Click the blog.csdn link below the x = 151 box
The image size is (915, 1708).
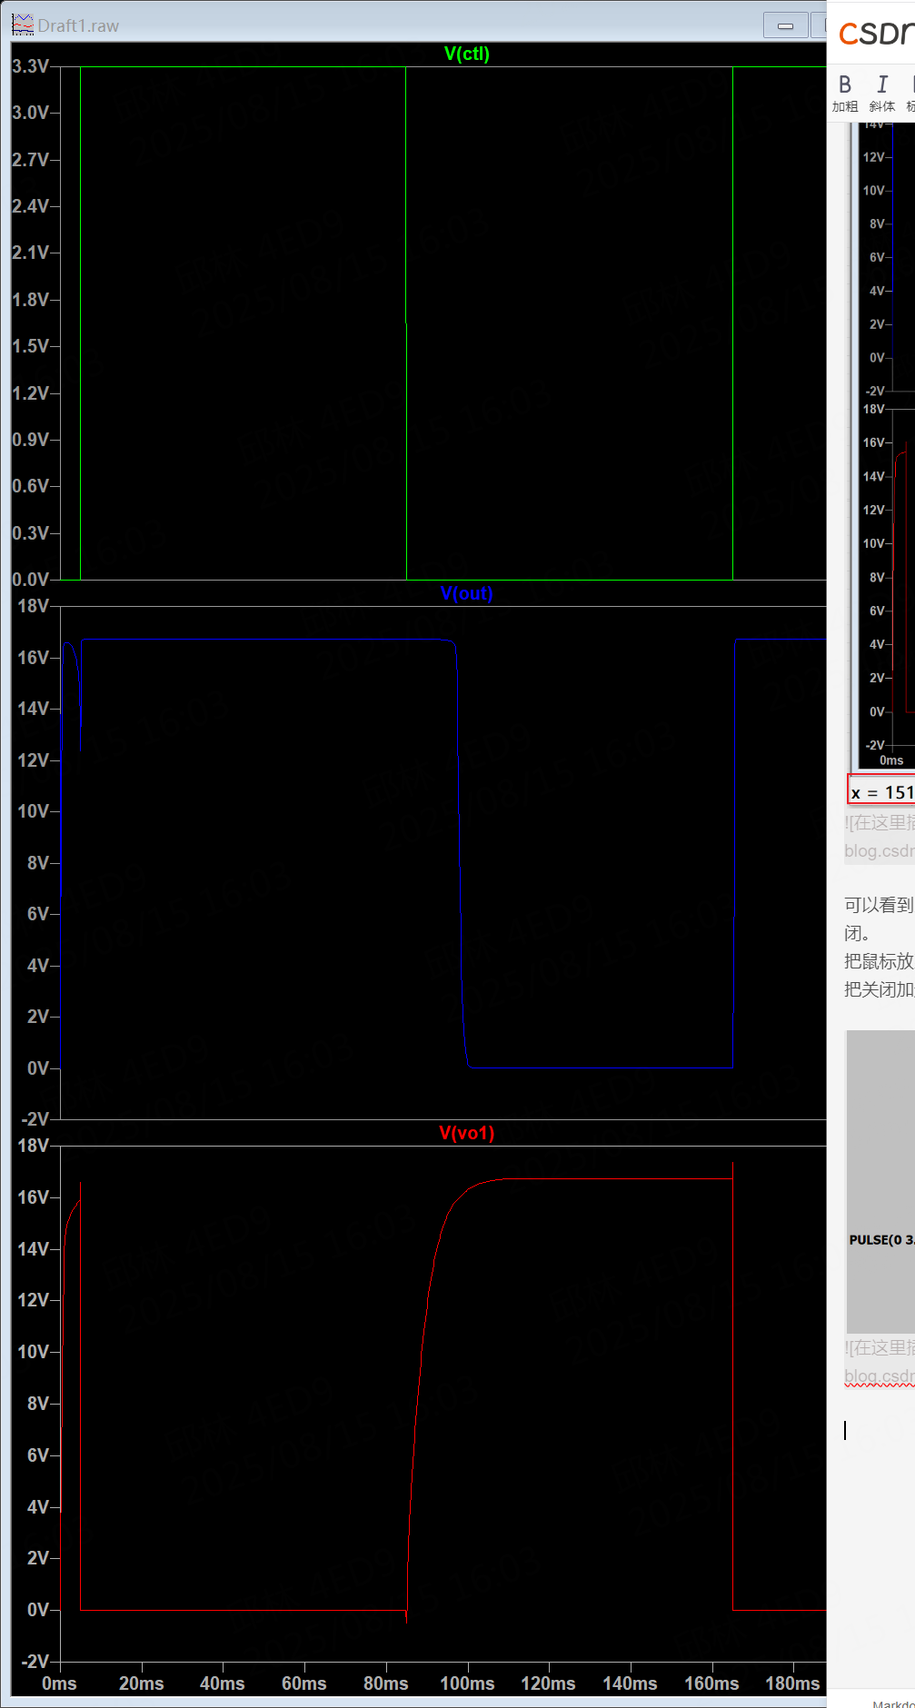[x=879, y=850]
